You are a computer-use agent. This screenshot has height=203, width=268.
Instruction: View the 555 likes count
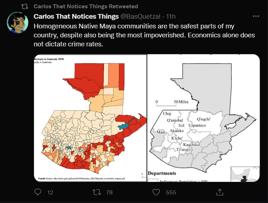(x=171, y=192)
